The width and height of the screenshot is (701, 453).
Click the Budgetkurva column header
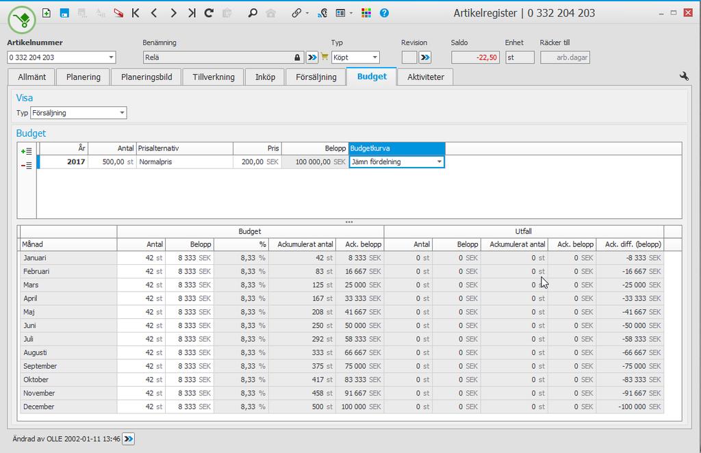pyautogui.click(x=397, y=148)
